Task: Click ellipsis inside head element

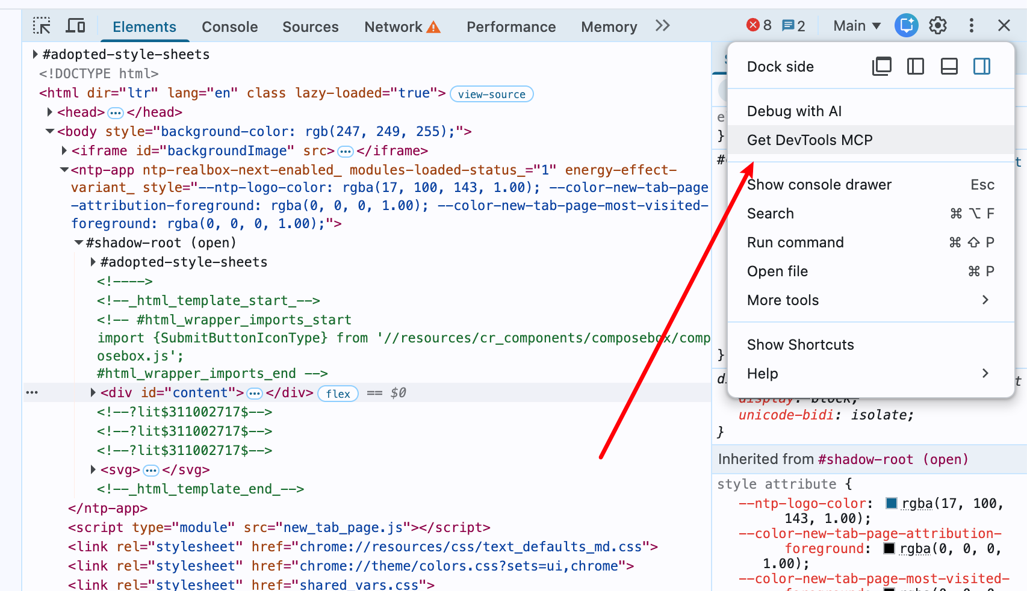Action: click(x=116, y=113)
